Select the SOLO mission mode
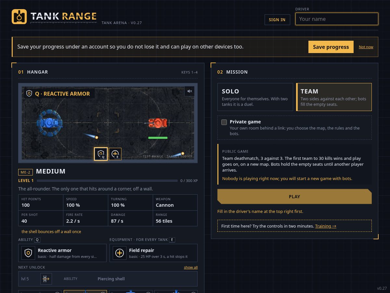This screenshot has width=390, height=293. pos(255,97)
